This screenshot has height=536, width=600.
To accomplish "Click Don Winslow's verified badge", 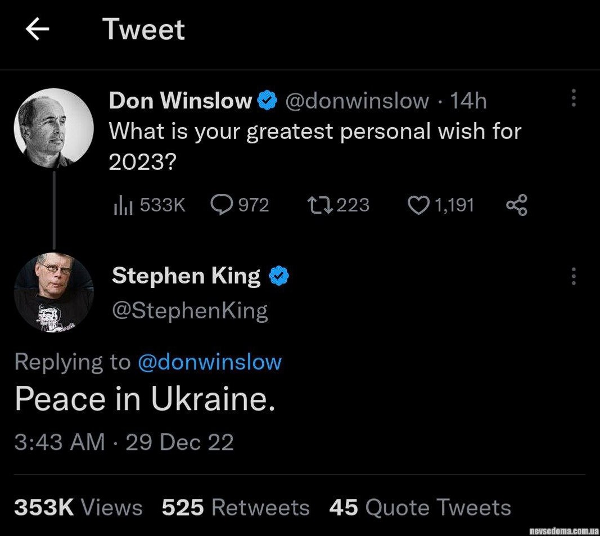I will [x=267, y=101].
